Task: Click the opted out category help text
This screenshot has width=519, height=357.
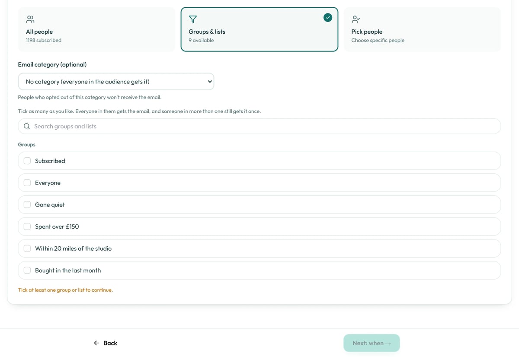Action: (90, 97)
